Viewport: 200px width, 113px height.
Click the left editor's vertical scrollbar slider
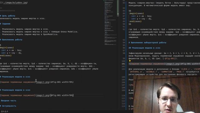point(118,8)
